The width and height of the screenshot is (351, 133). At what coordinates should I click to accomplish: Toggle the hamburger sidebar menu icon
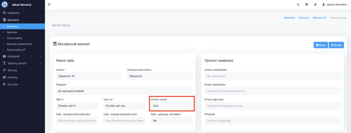coord(49,4)
